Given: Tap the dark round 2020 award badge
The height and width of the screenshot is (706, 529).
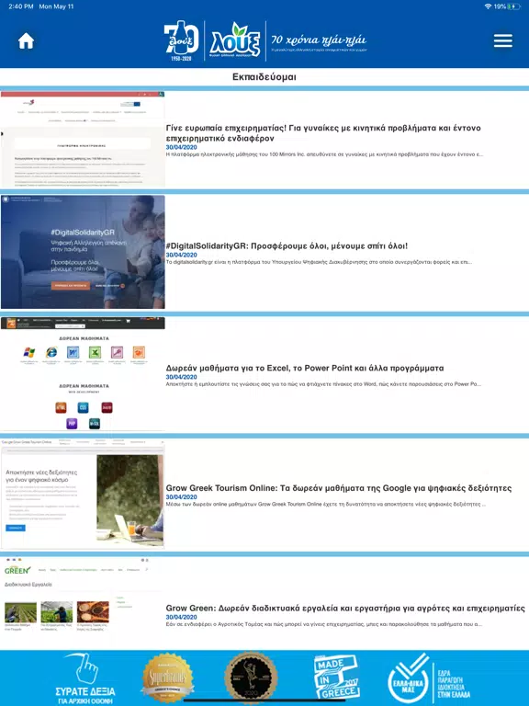Looking at the screenshot, I should [x=251, y=678].
